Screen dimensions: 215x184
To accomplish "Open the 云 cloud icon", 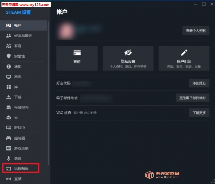I will 8,117.
